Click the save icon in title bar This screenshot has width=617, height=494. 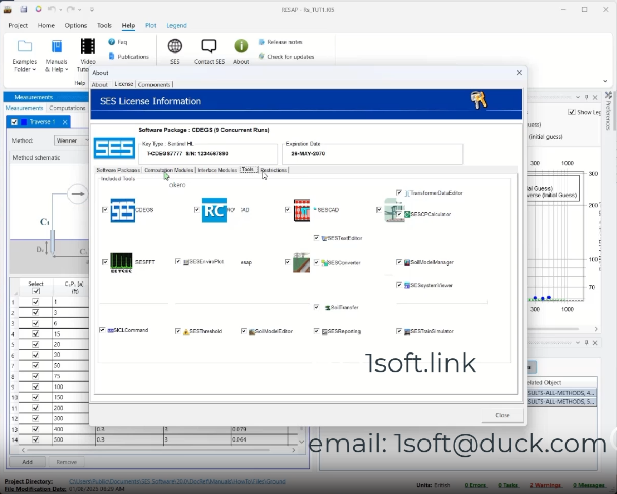click(x=24, y=9)
